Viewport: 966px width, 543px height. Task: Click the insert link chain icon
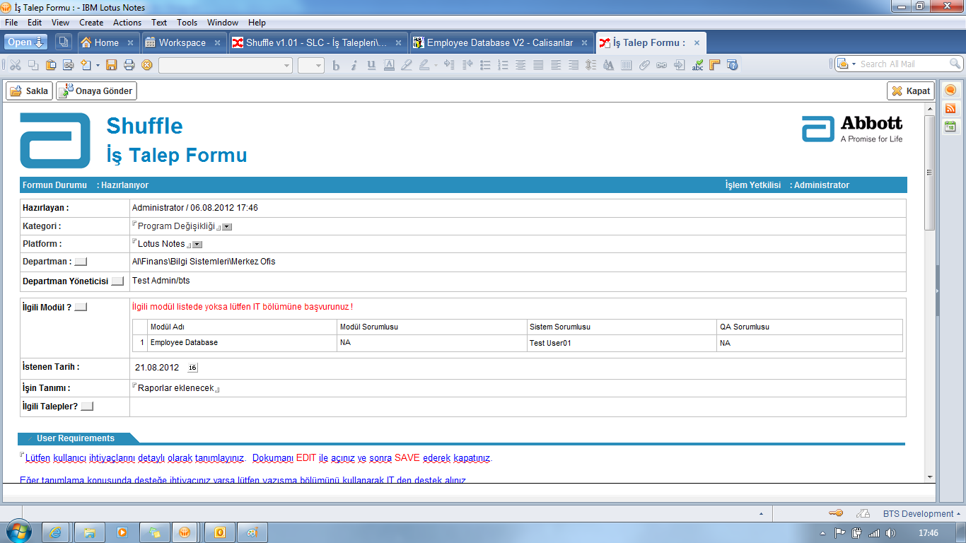coord(661,65)
